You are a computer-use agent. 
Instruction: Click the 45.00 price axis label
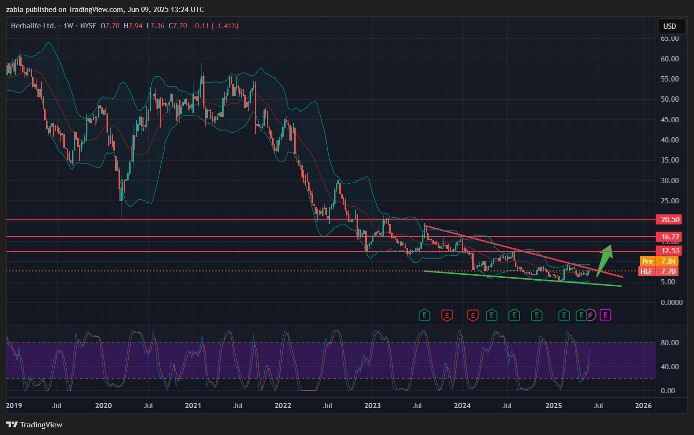click(670, 119)
